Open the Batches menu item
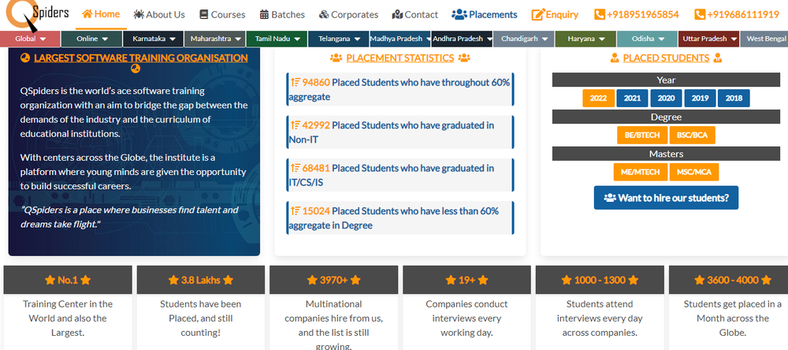Image resolution: width=788 pixels, height=350 pixels. (282, 14)
